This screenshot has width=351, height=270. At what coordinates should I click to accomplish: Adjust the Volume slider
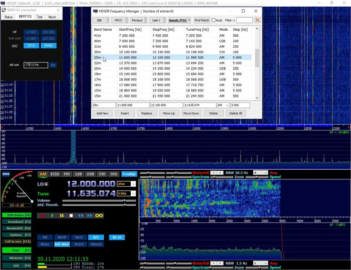tap(125, 201)
